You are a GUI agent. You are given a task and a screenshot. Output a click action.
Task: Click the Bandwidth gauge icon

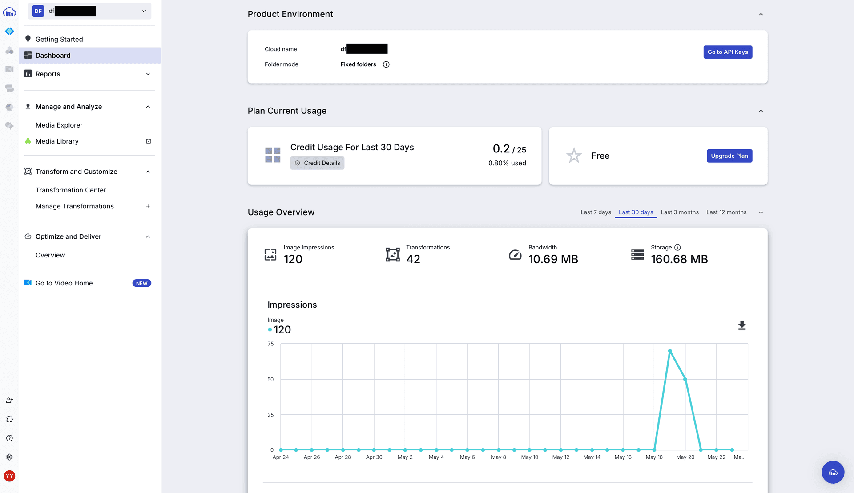[x=515, y=254]
